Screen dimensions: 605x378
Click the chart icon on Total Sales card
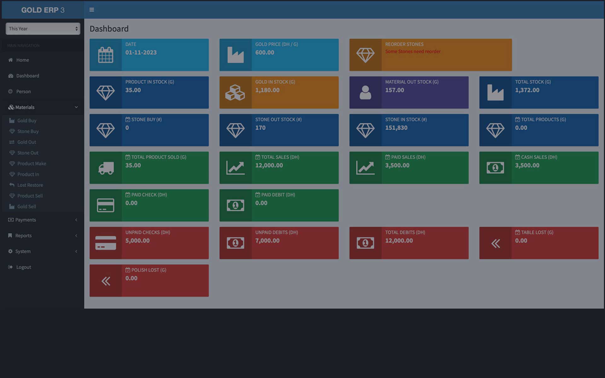click(235, 168)
